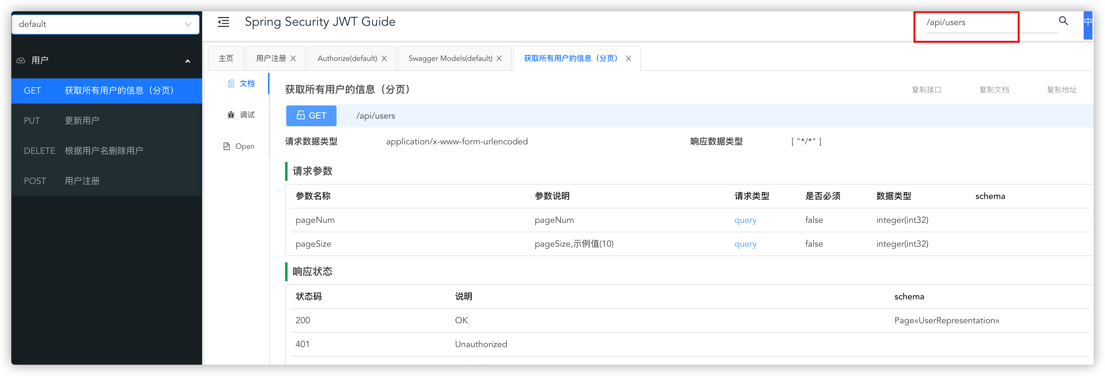Switch to the 主页 tab

tap(226, 59)
